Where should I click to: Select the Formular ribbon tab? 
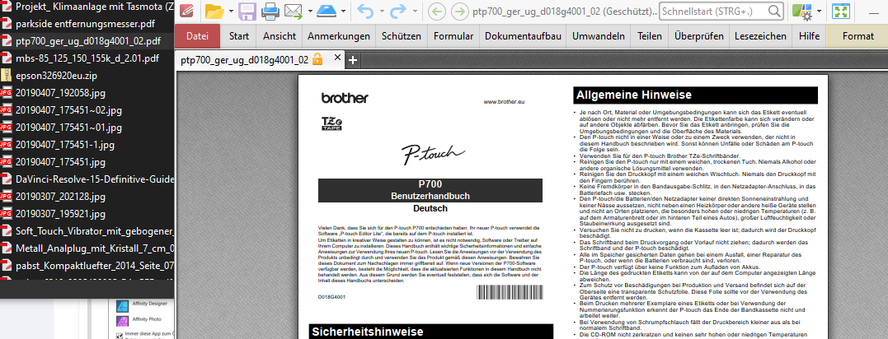click(453, 36)
